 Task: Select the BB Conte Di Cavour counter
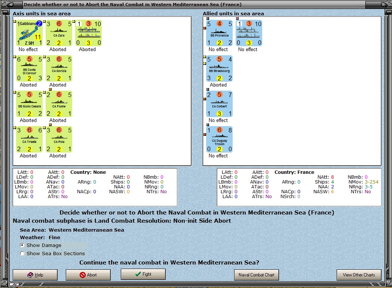pyautogui.click(x=29, y=69)
